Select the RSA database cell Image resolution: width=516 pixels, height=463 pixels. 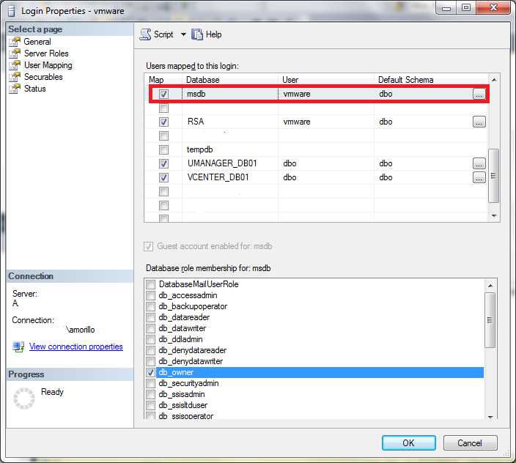pyautogui.click(x=230, y=122)
